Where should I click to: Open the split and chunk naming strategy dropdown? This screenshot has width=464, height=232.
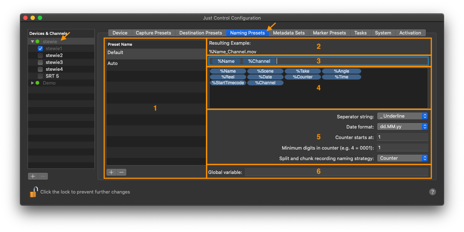point(402,158)
